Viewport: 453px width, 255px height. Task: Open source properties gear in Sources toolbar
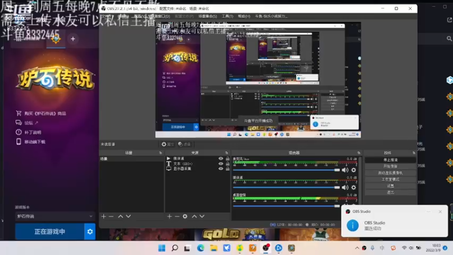point(185,216)
